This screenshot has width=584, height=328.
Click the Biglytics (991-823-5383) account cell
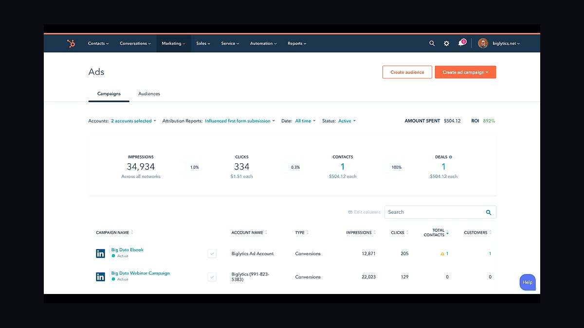[251, 277]
